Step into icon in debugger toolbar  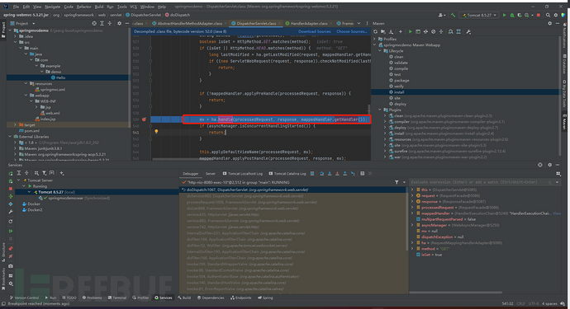[330, 174]
